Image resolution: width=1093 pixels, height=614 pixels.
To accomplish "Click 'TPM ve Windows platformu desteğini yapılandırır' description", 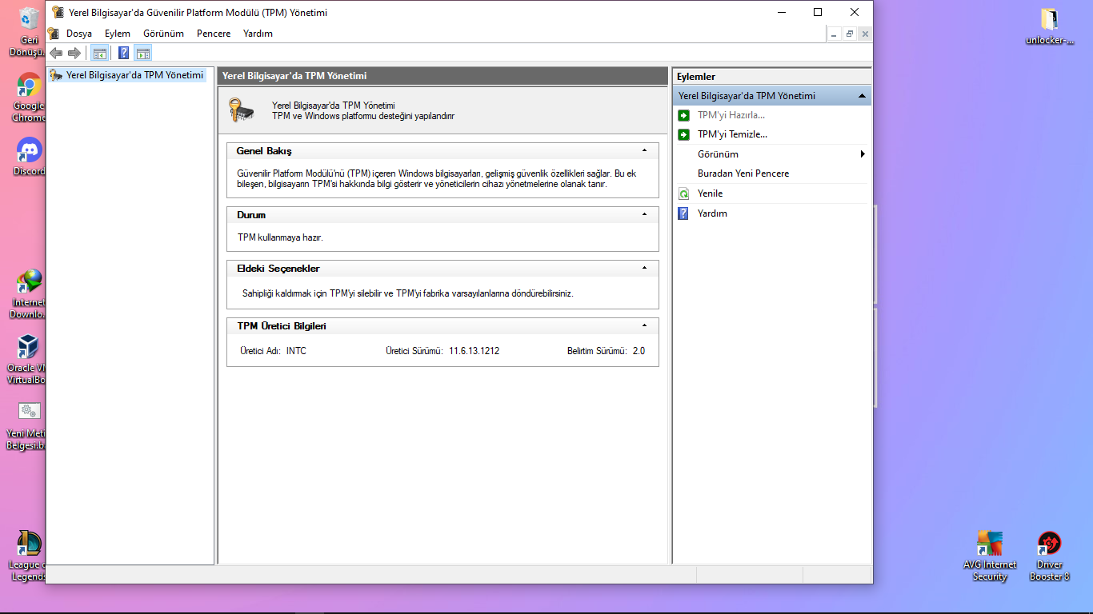I will (363, 116).
